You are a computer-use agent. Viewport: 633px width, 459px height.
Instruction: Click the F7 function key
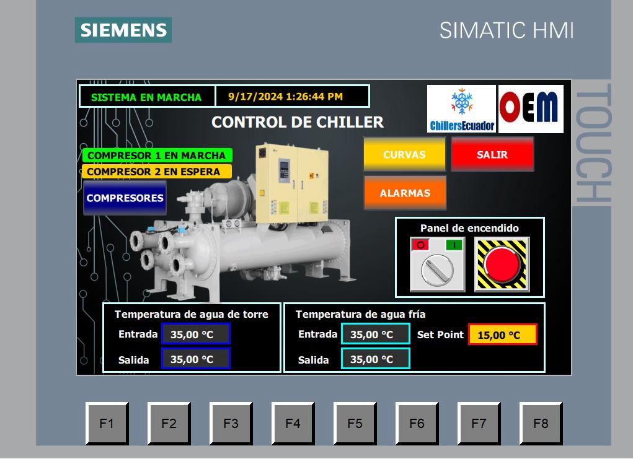[479, 424]
